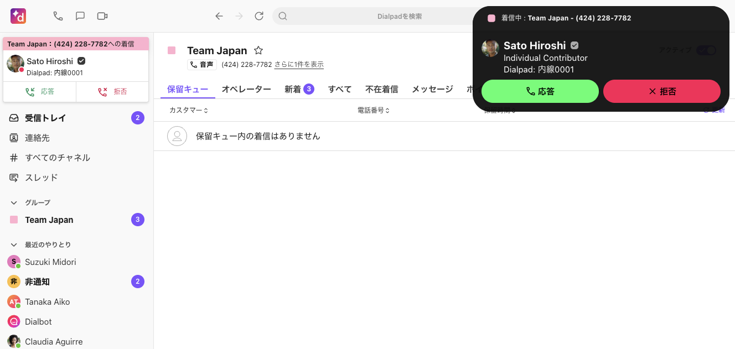Collapse the グループ section
The image size is (735, 349).
tap(14, 202)
